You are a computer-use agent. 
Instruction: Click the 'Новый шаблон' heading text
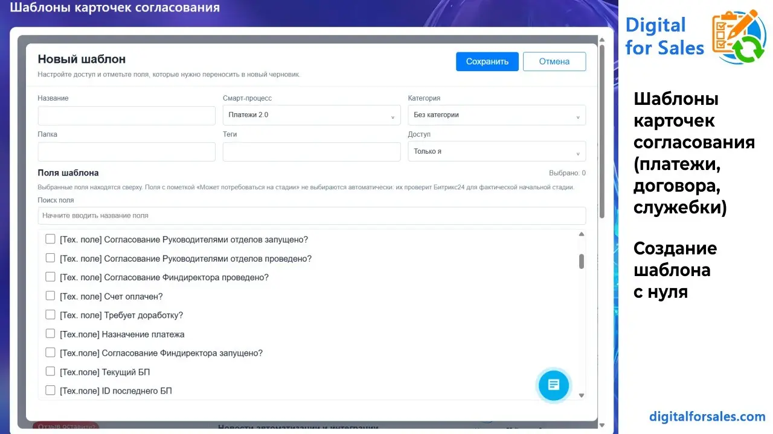tap(82, 59)
